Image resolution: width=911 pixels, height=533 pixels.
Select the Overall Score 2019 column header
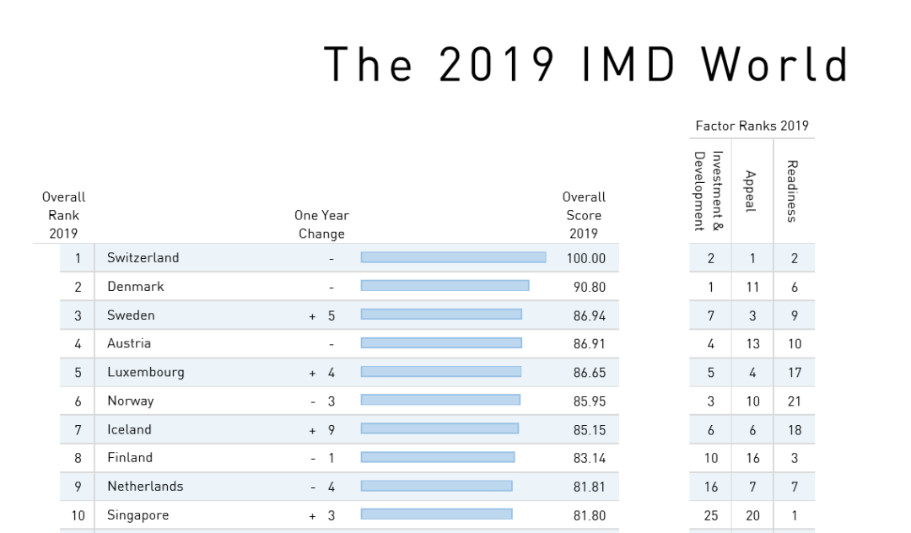click(584, 215)
